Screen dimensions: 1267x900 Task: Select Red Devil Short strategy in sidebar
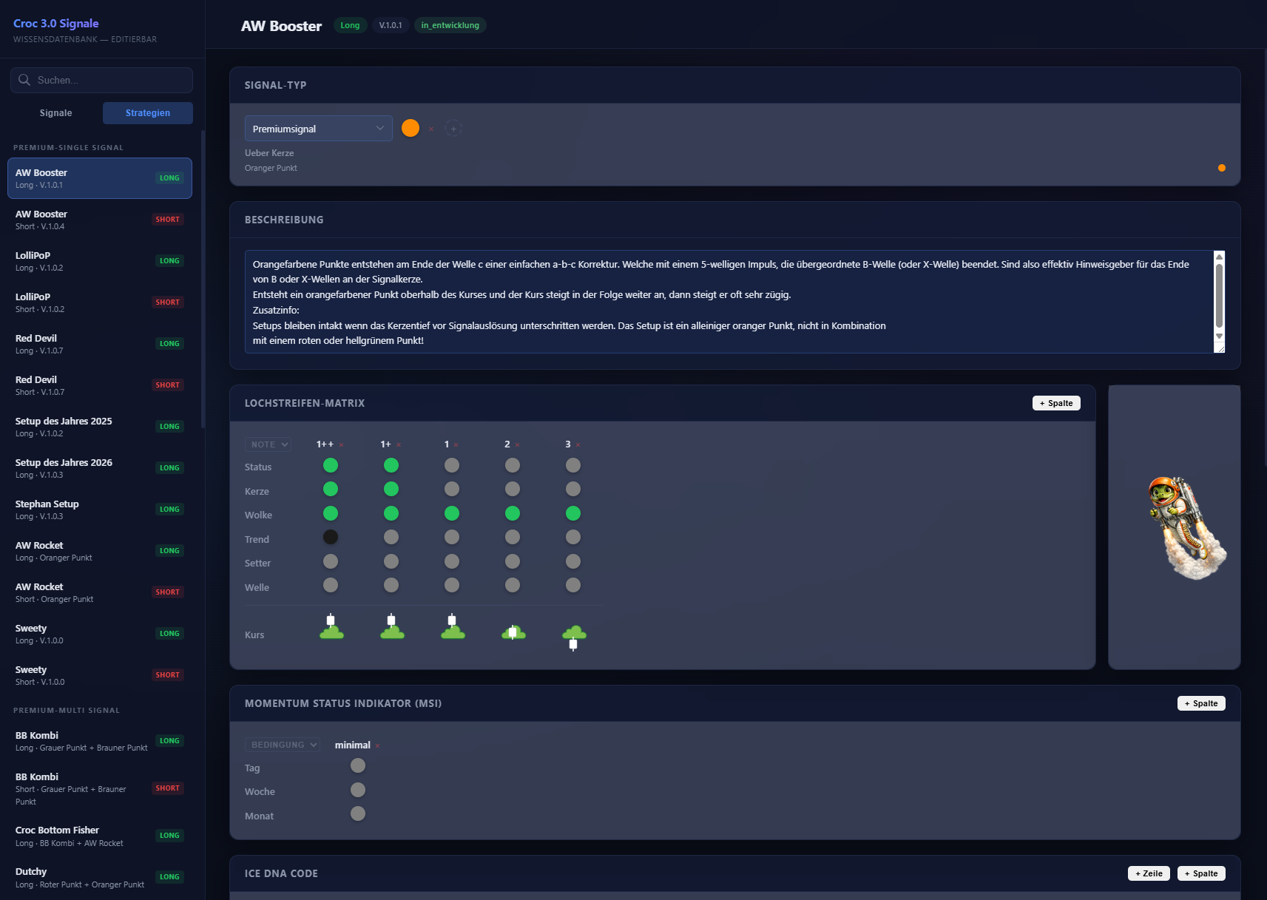coord(100,385)
